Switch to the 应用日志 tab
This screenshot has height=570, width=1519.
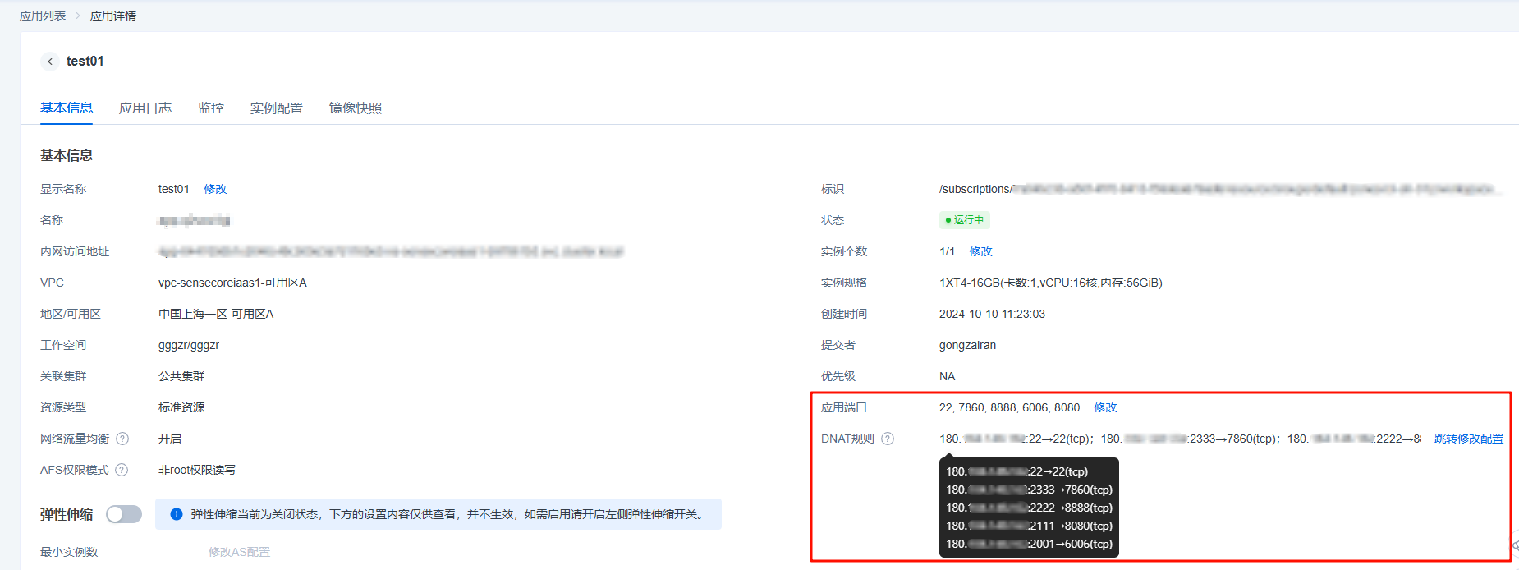click(145, 108)
